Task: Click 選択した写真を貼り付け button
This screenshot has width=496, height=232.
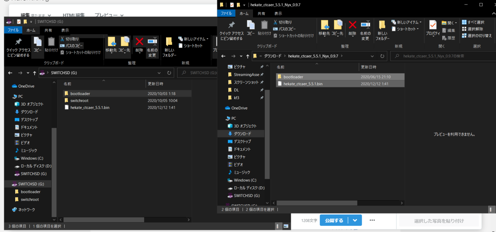Action: (439, 221)
